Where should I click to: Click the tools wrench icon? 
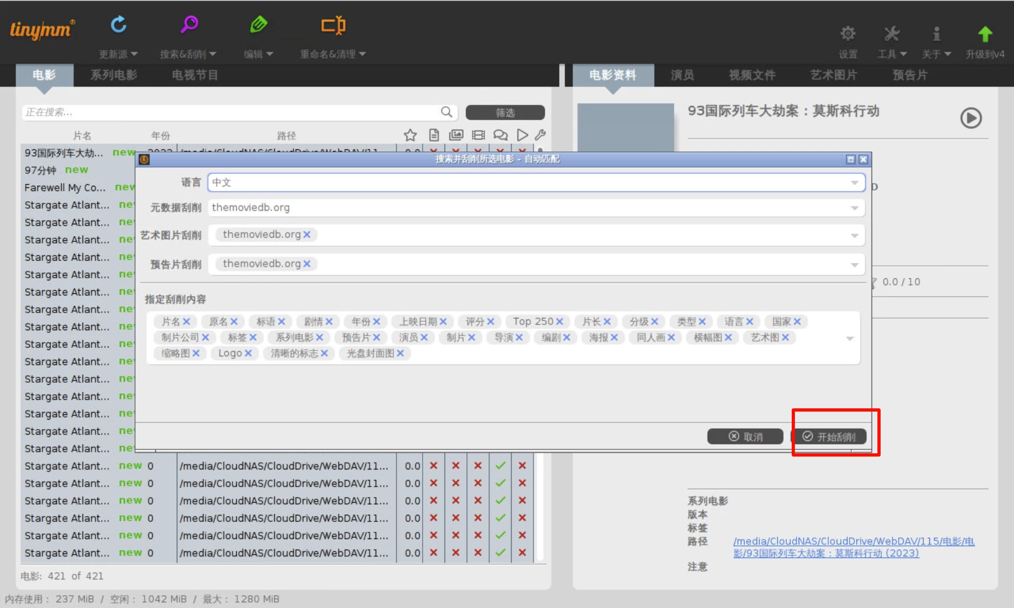click(x=891, y=34)
